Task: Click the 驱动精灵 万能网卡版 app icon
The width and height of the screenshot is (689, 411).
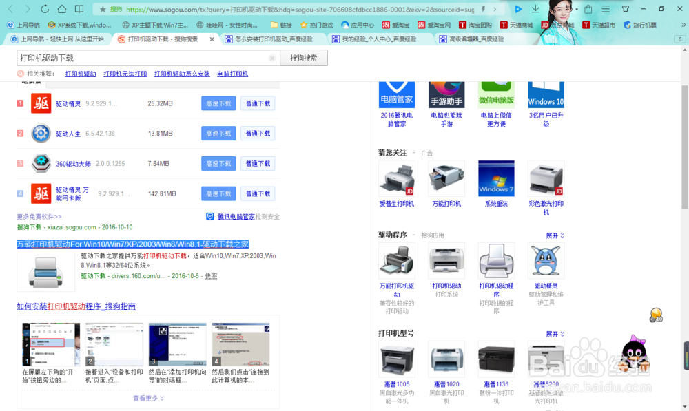Action: [x=41, y=193]
